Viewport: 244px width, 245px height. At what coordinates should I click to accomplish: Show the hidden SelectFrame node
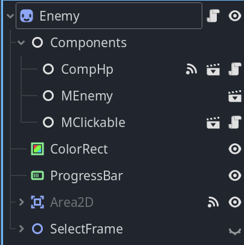point(235,231)
